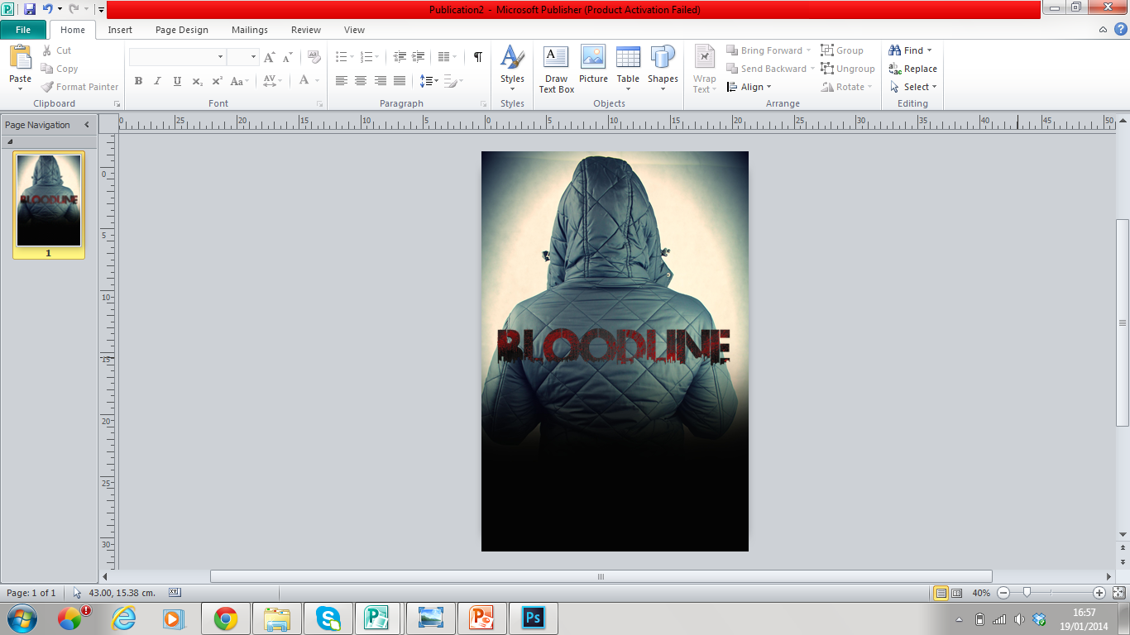Collapse the Page Navigation pane
This screenshot has height=635, width=1130.
[86, 125]
